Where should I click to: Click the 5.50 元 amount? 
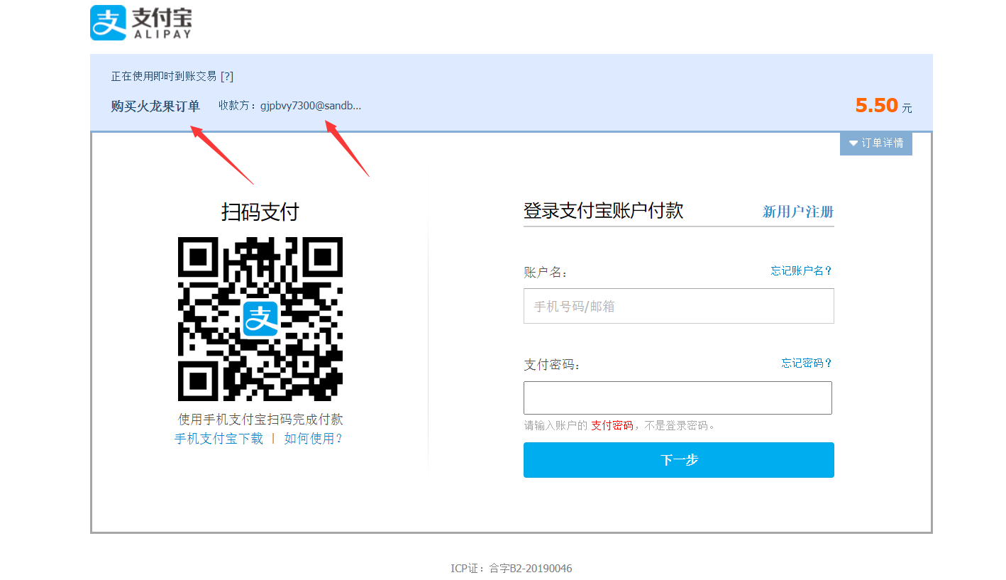click(x=884, y=106)
